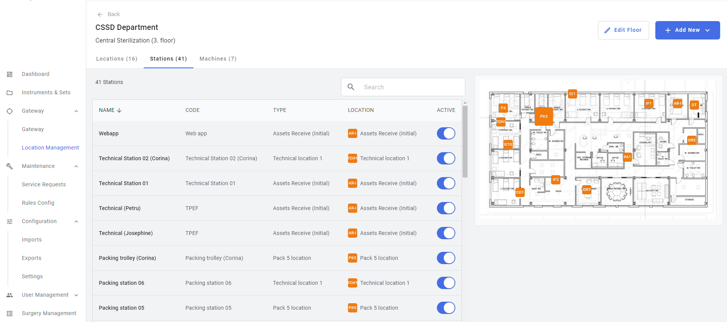Switch to the Machines (7) tab

tap(218, 59)
